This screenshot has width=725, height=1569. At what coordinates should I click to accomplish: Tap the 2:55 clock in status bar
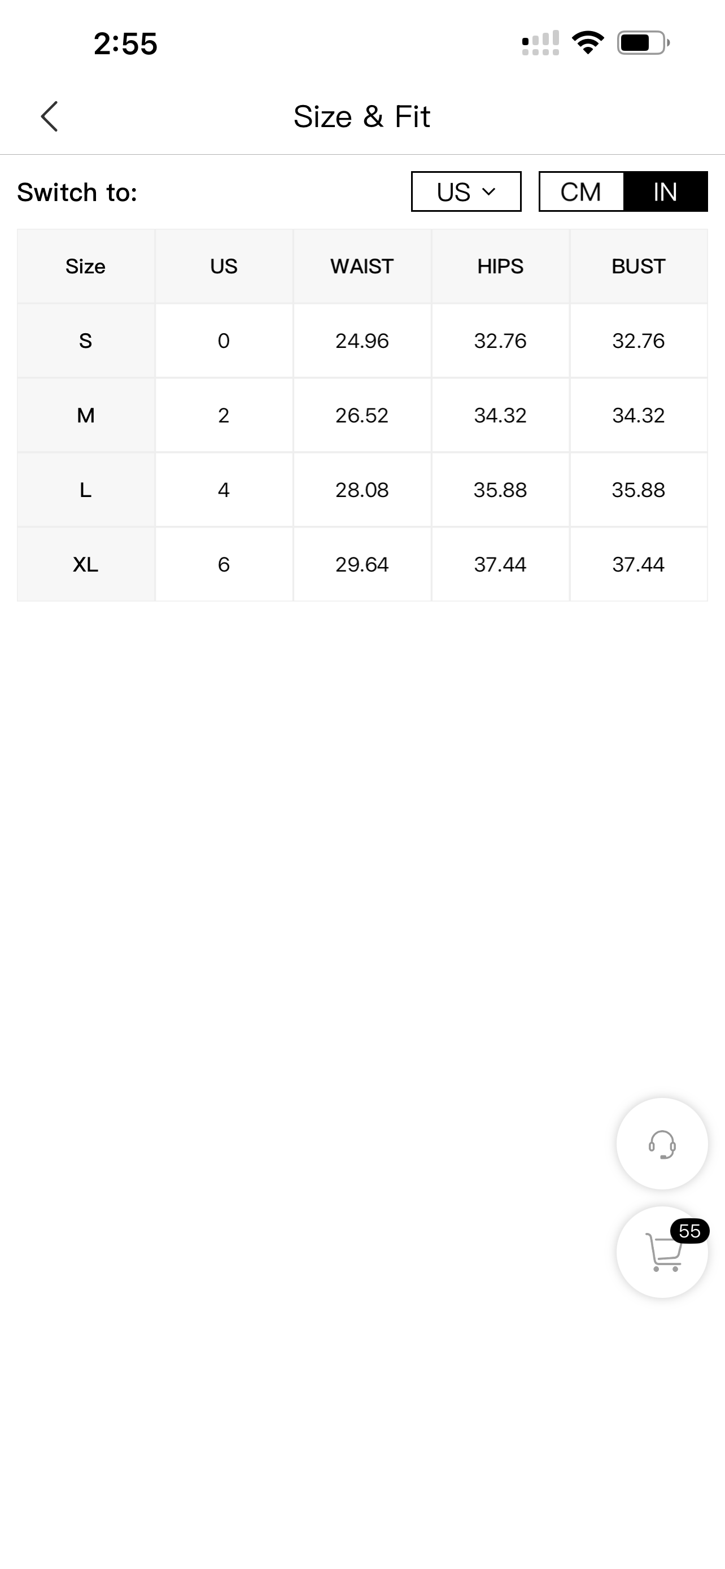click(125, 44)
